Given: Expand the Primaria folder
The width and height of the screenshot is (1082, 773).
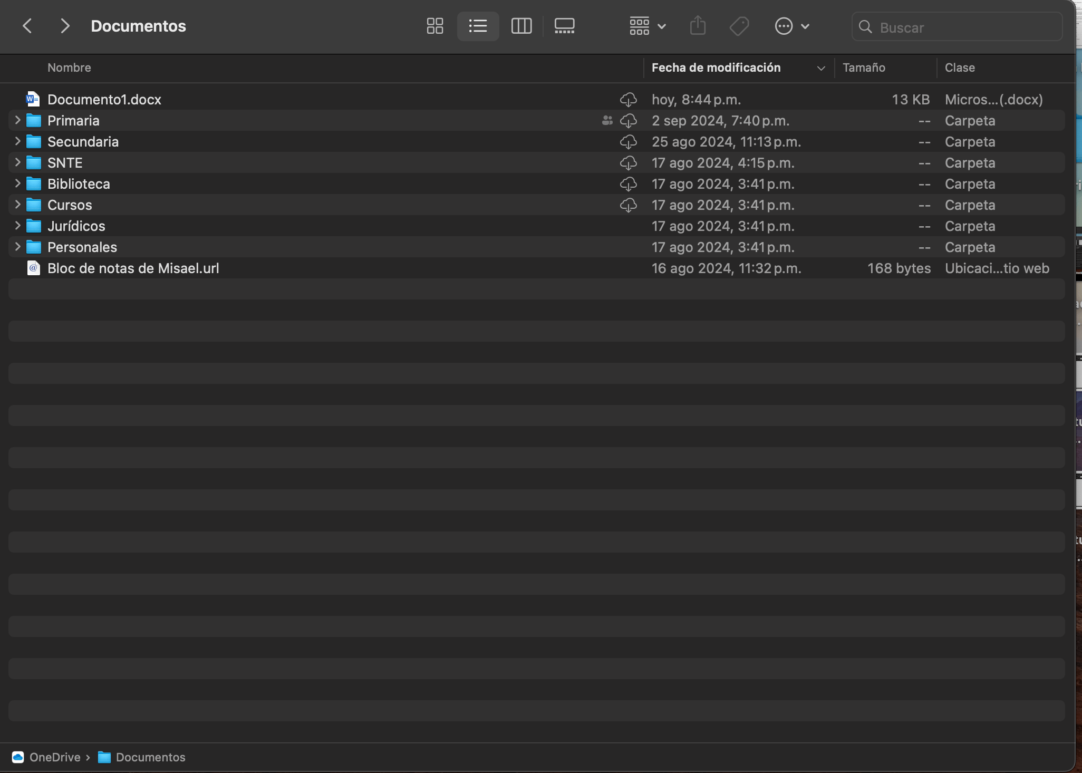Looking at the screenshot, I should coord(17,120).
